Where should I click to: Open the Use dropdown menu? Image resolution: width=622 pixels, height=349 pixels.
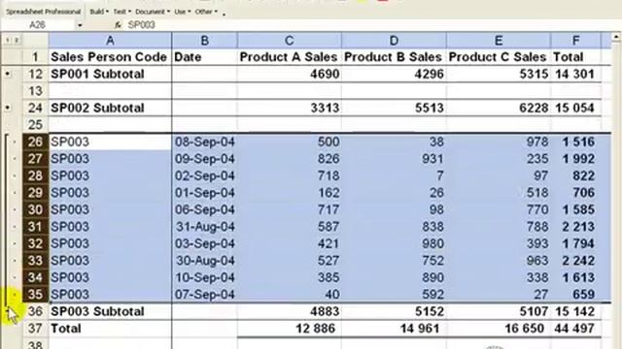point(182,12)
